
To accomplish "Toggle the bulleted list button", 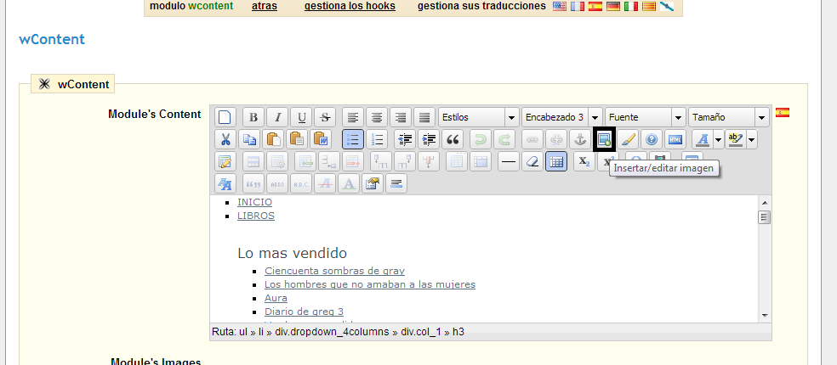I will [x=353, y=139].
